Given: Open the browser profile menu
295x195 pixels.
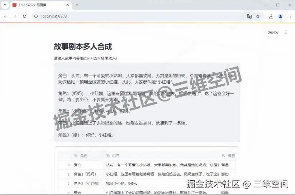Looking at the screenshot, I should (281, 16).
